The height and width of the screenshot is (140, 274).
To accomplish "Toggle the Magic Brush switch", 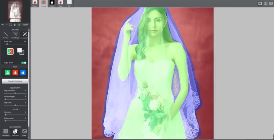I will [x=24, y=63].
